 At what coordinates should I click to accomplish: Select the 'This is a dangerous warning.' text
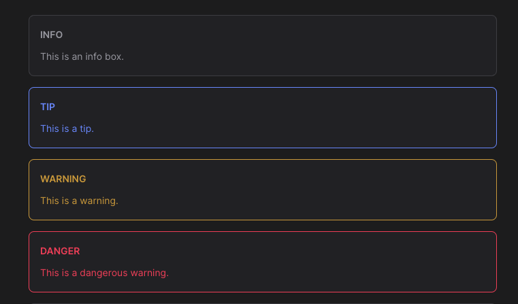tap(104, 273)
